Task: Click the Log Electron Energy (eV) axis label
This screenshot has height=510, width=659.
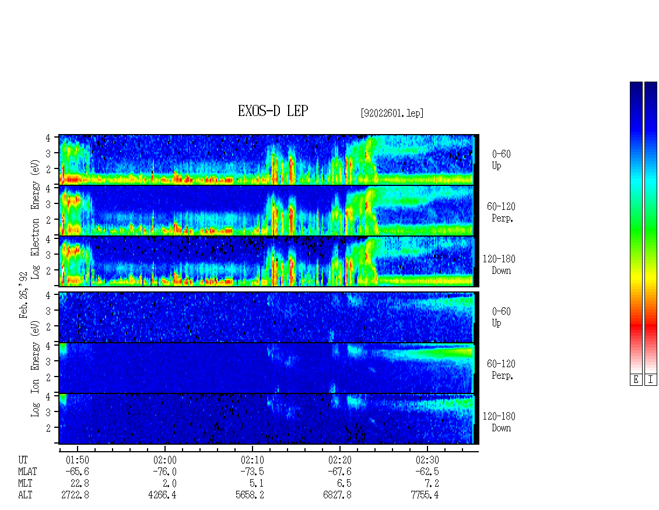Action: point(36,219)
